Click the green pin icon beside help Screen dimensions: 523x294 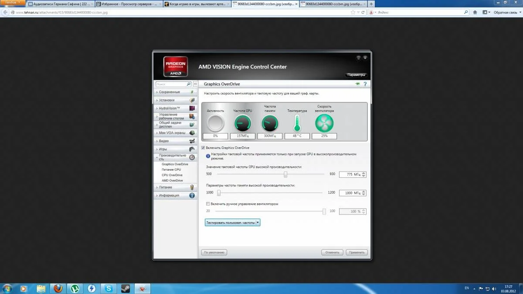click(358, 84)
